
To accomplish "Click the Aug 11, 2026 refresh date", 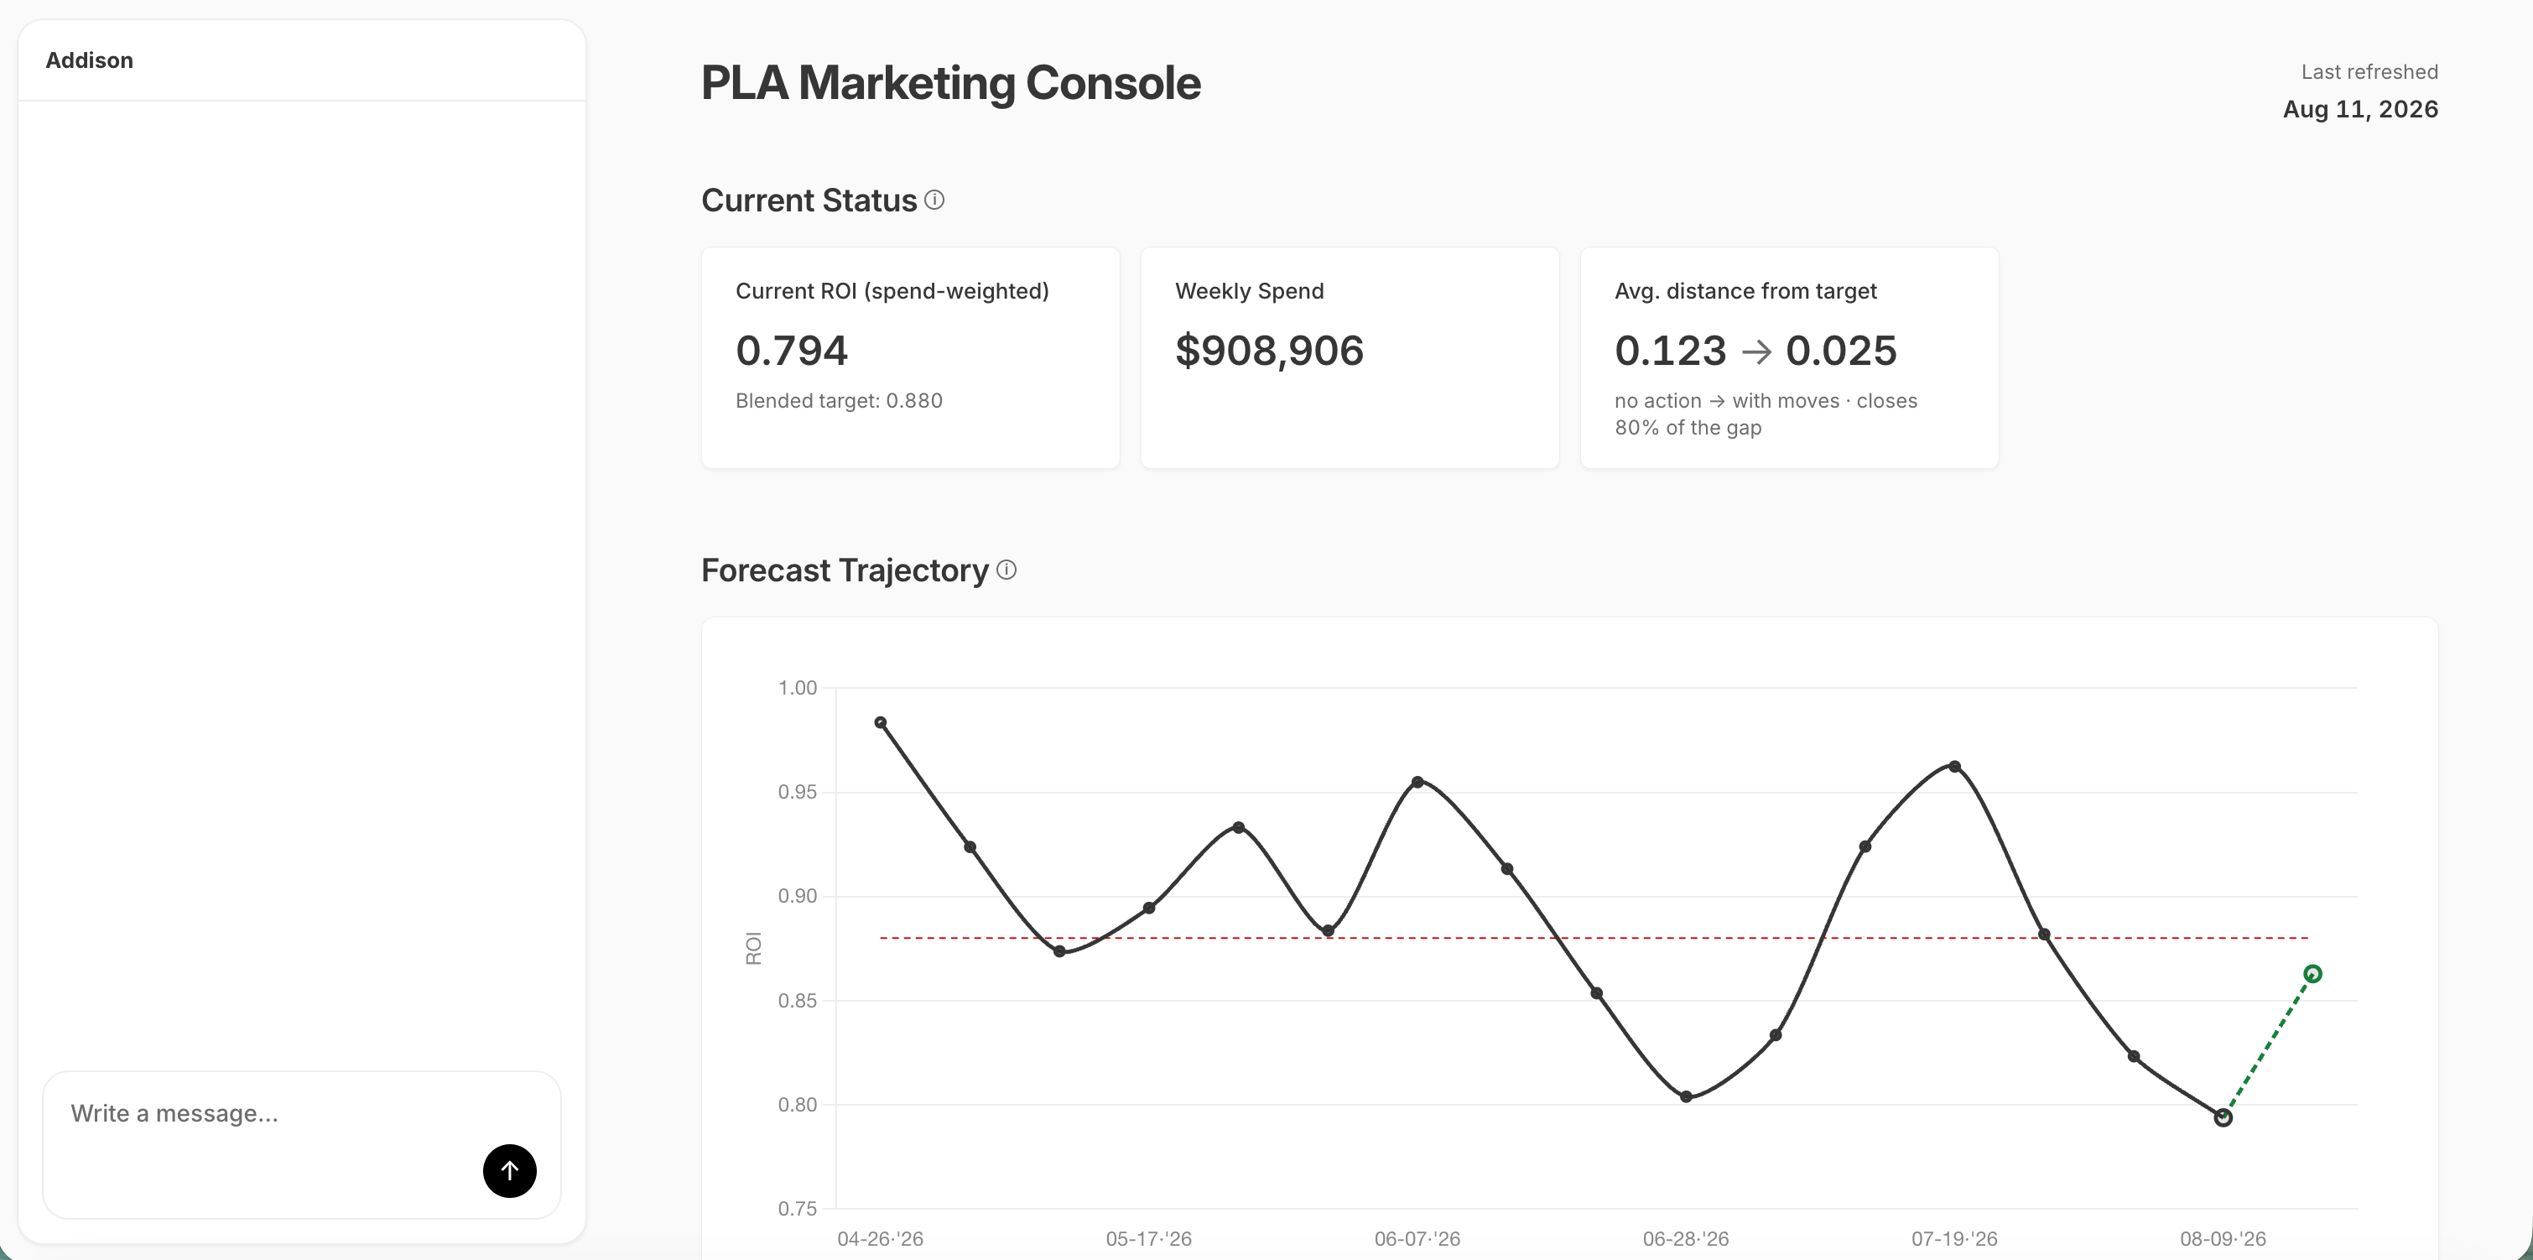I will click(x=2360, y=109).
